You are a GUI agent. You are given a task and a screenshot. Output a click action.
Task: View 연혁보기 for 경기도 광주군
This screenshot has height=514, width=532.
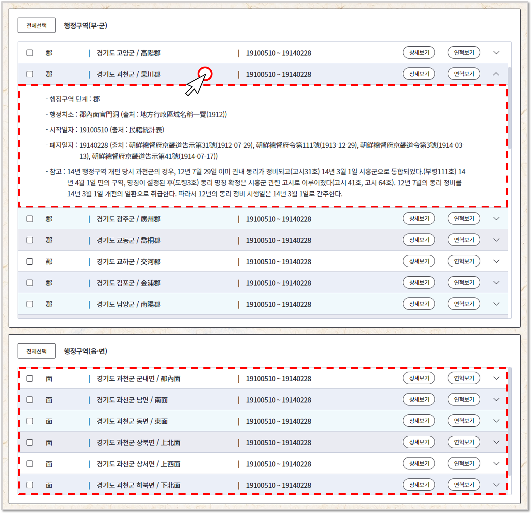click(464, 219)
